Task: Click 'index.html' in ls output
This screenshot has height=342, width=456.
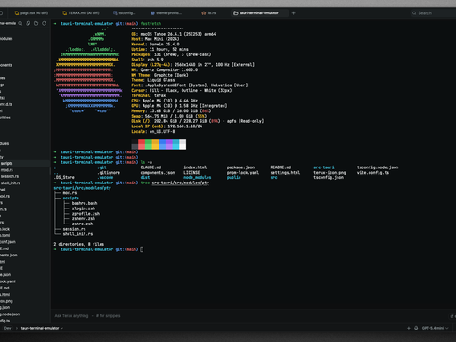Action: tap(195, 167)
